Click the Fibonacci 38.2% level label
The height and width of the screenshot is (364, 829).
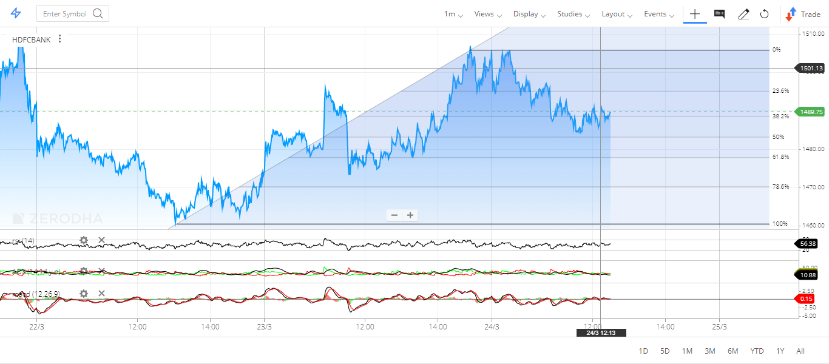[780, 116]
